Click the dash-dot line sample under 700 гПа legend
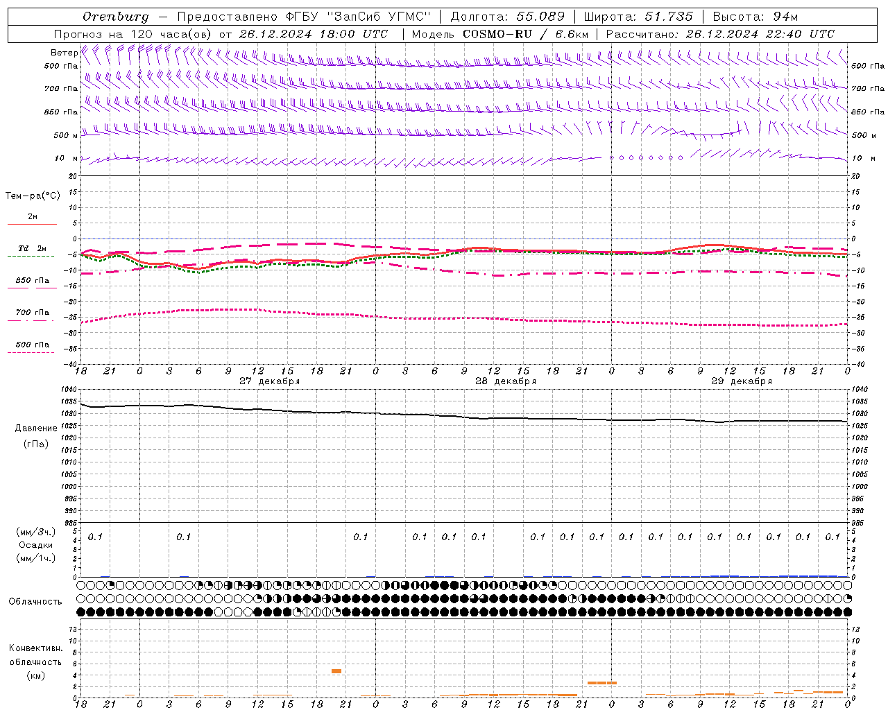The width and height of the screenshot is (888, 710). click(31, 320)
